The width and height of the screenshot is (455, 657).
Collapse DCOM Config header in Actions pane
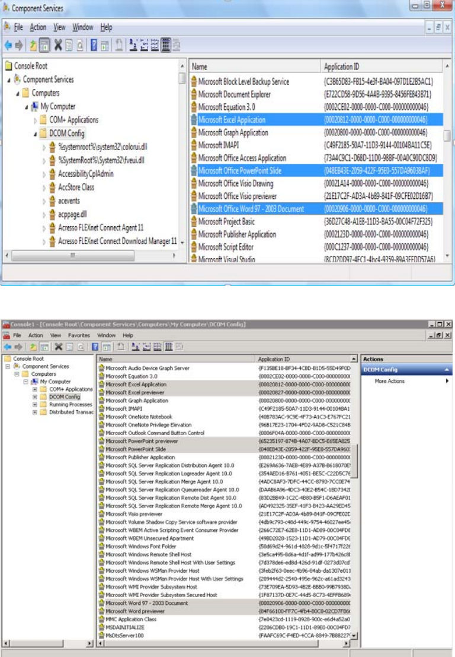point(447,370)
